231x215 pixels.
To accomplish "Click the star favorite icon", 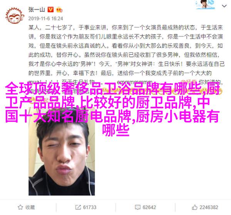I will pyautogui.click(x=20, y=207).
